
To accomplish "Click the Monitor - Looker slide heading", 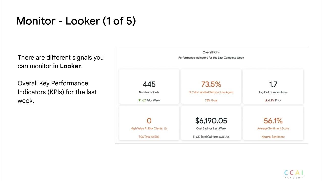I will 76,21.
